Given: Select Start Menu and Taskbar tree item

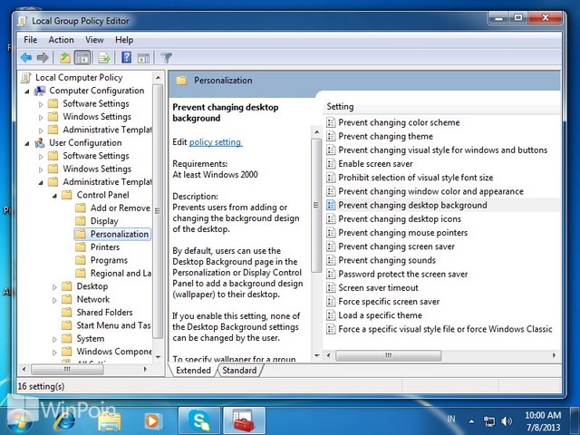Looking at the screenshot, I should coord(113,325).
